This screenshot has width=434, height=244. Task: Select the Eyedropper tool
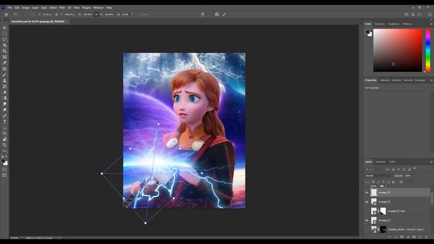[x=5, y=63]
